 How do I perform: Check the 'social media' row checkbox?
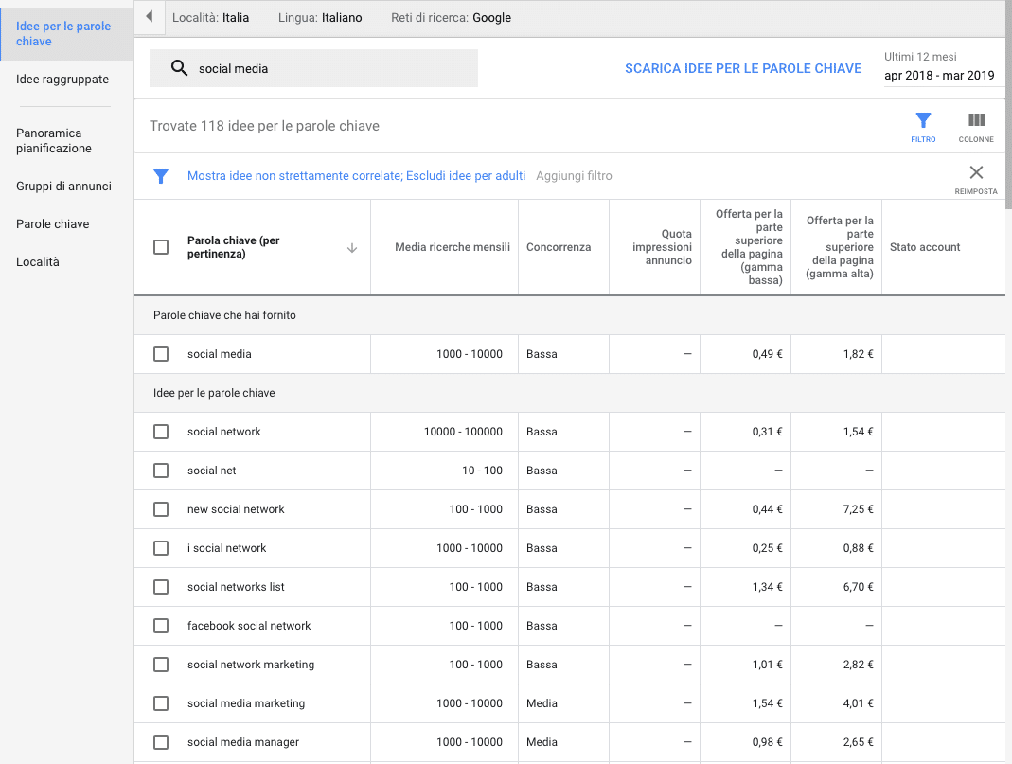(161, 354)
